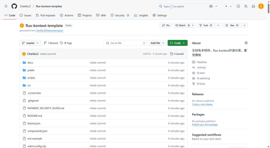Open the env.example file

(x=35, y=139)
